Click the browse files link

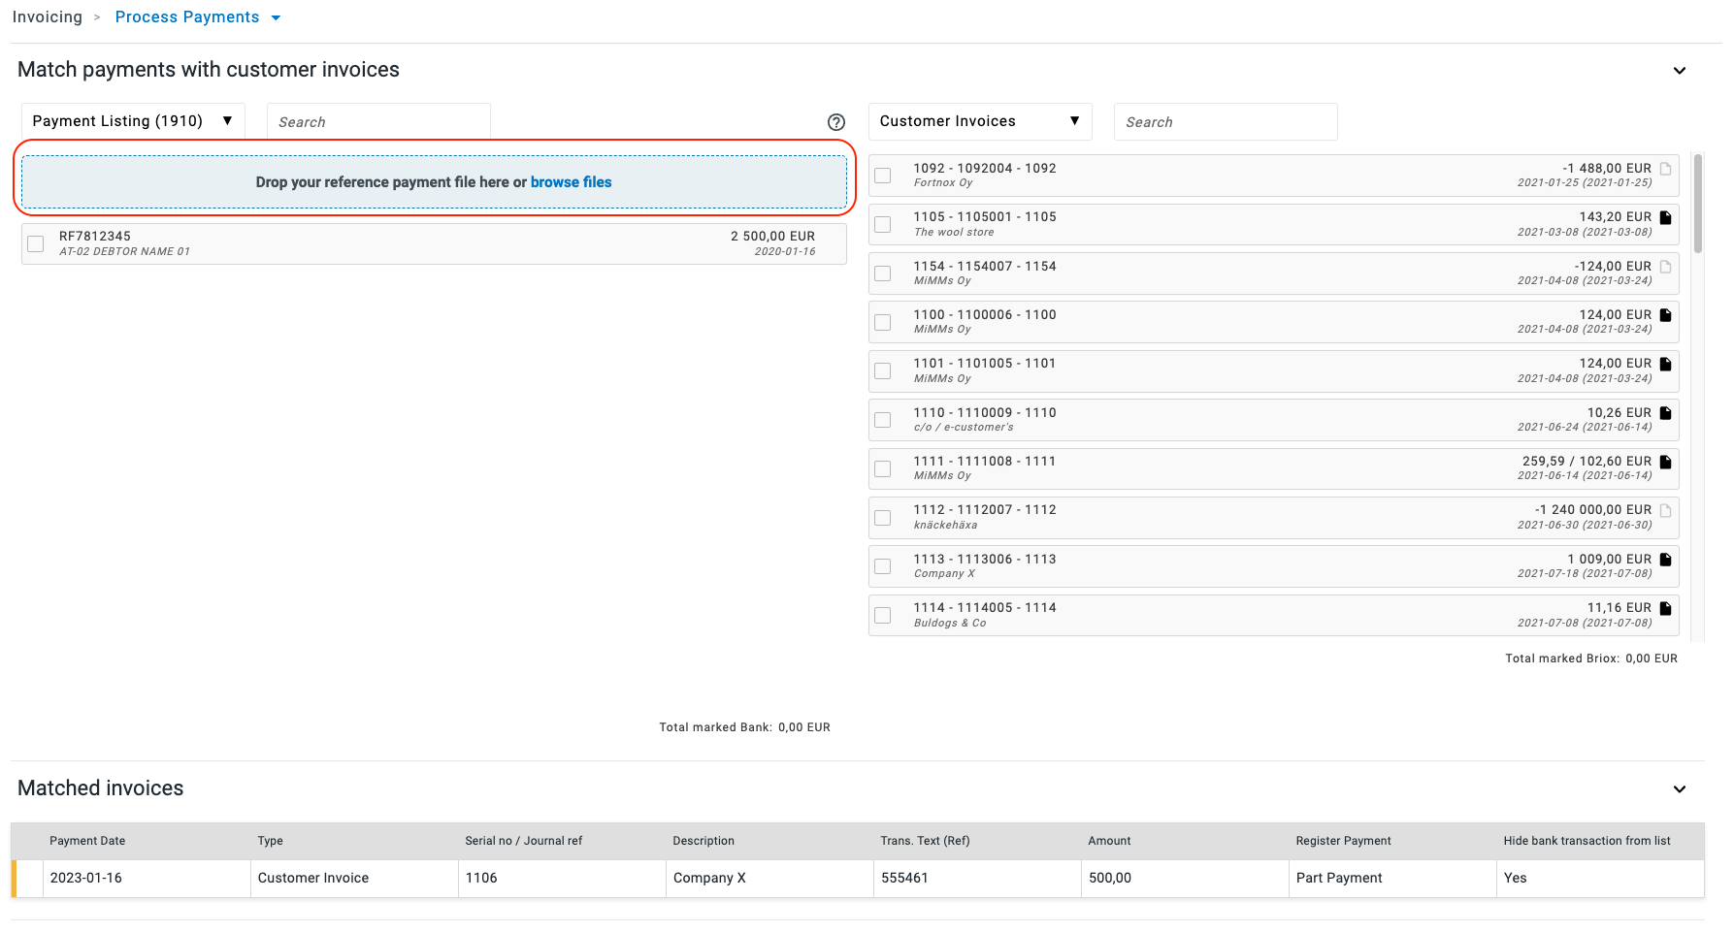571,182
